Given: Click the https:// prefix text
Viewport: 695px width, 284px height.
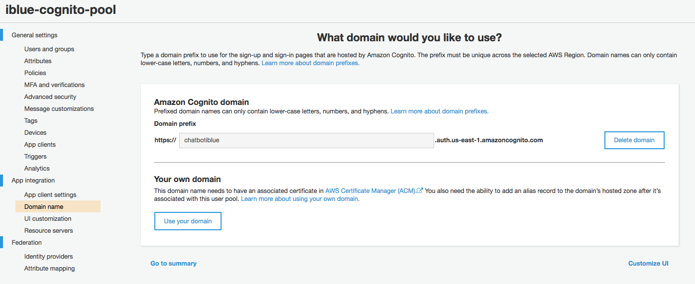Looking at the screenshot, I should point(165,140).
